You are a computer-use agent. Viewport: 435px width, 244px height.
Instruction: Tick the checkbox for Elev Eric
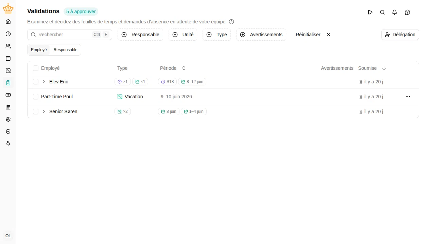tap(36, 82)
